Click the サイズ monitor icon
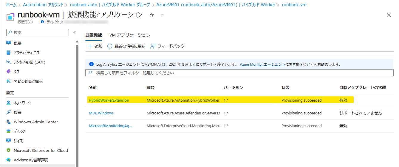This screenshot has height=167, width=399. point(9,141)
